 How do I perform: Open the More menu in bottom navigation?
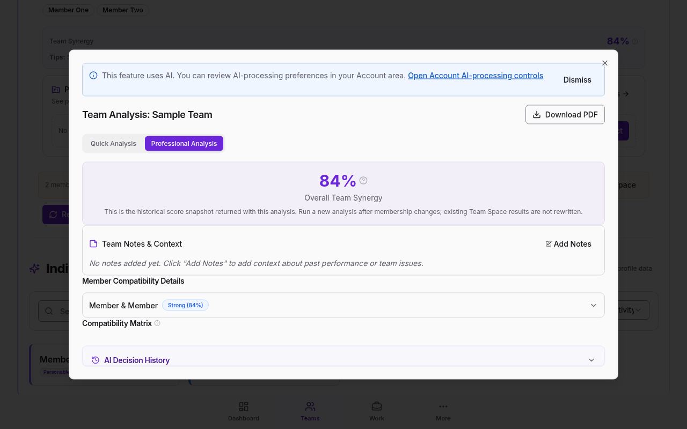click(443, 411)
